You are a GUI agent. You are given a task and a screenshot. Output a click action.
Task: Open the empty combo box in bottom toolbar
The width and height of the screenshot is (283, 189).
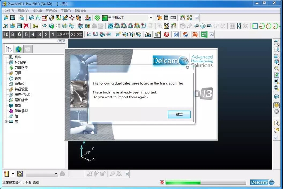pyautogui.click(x=42, y=174)
